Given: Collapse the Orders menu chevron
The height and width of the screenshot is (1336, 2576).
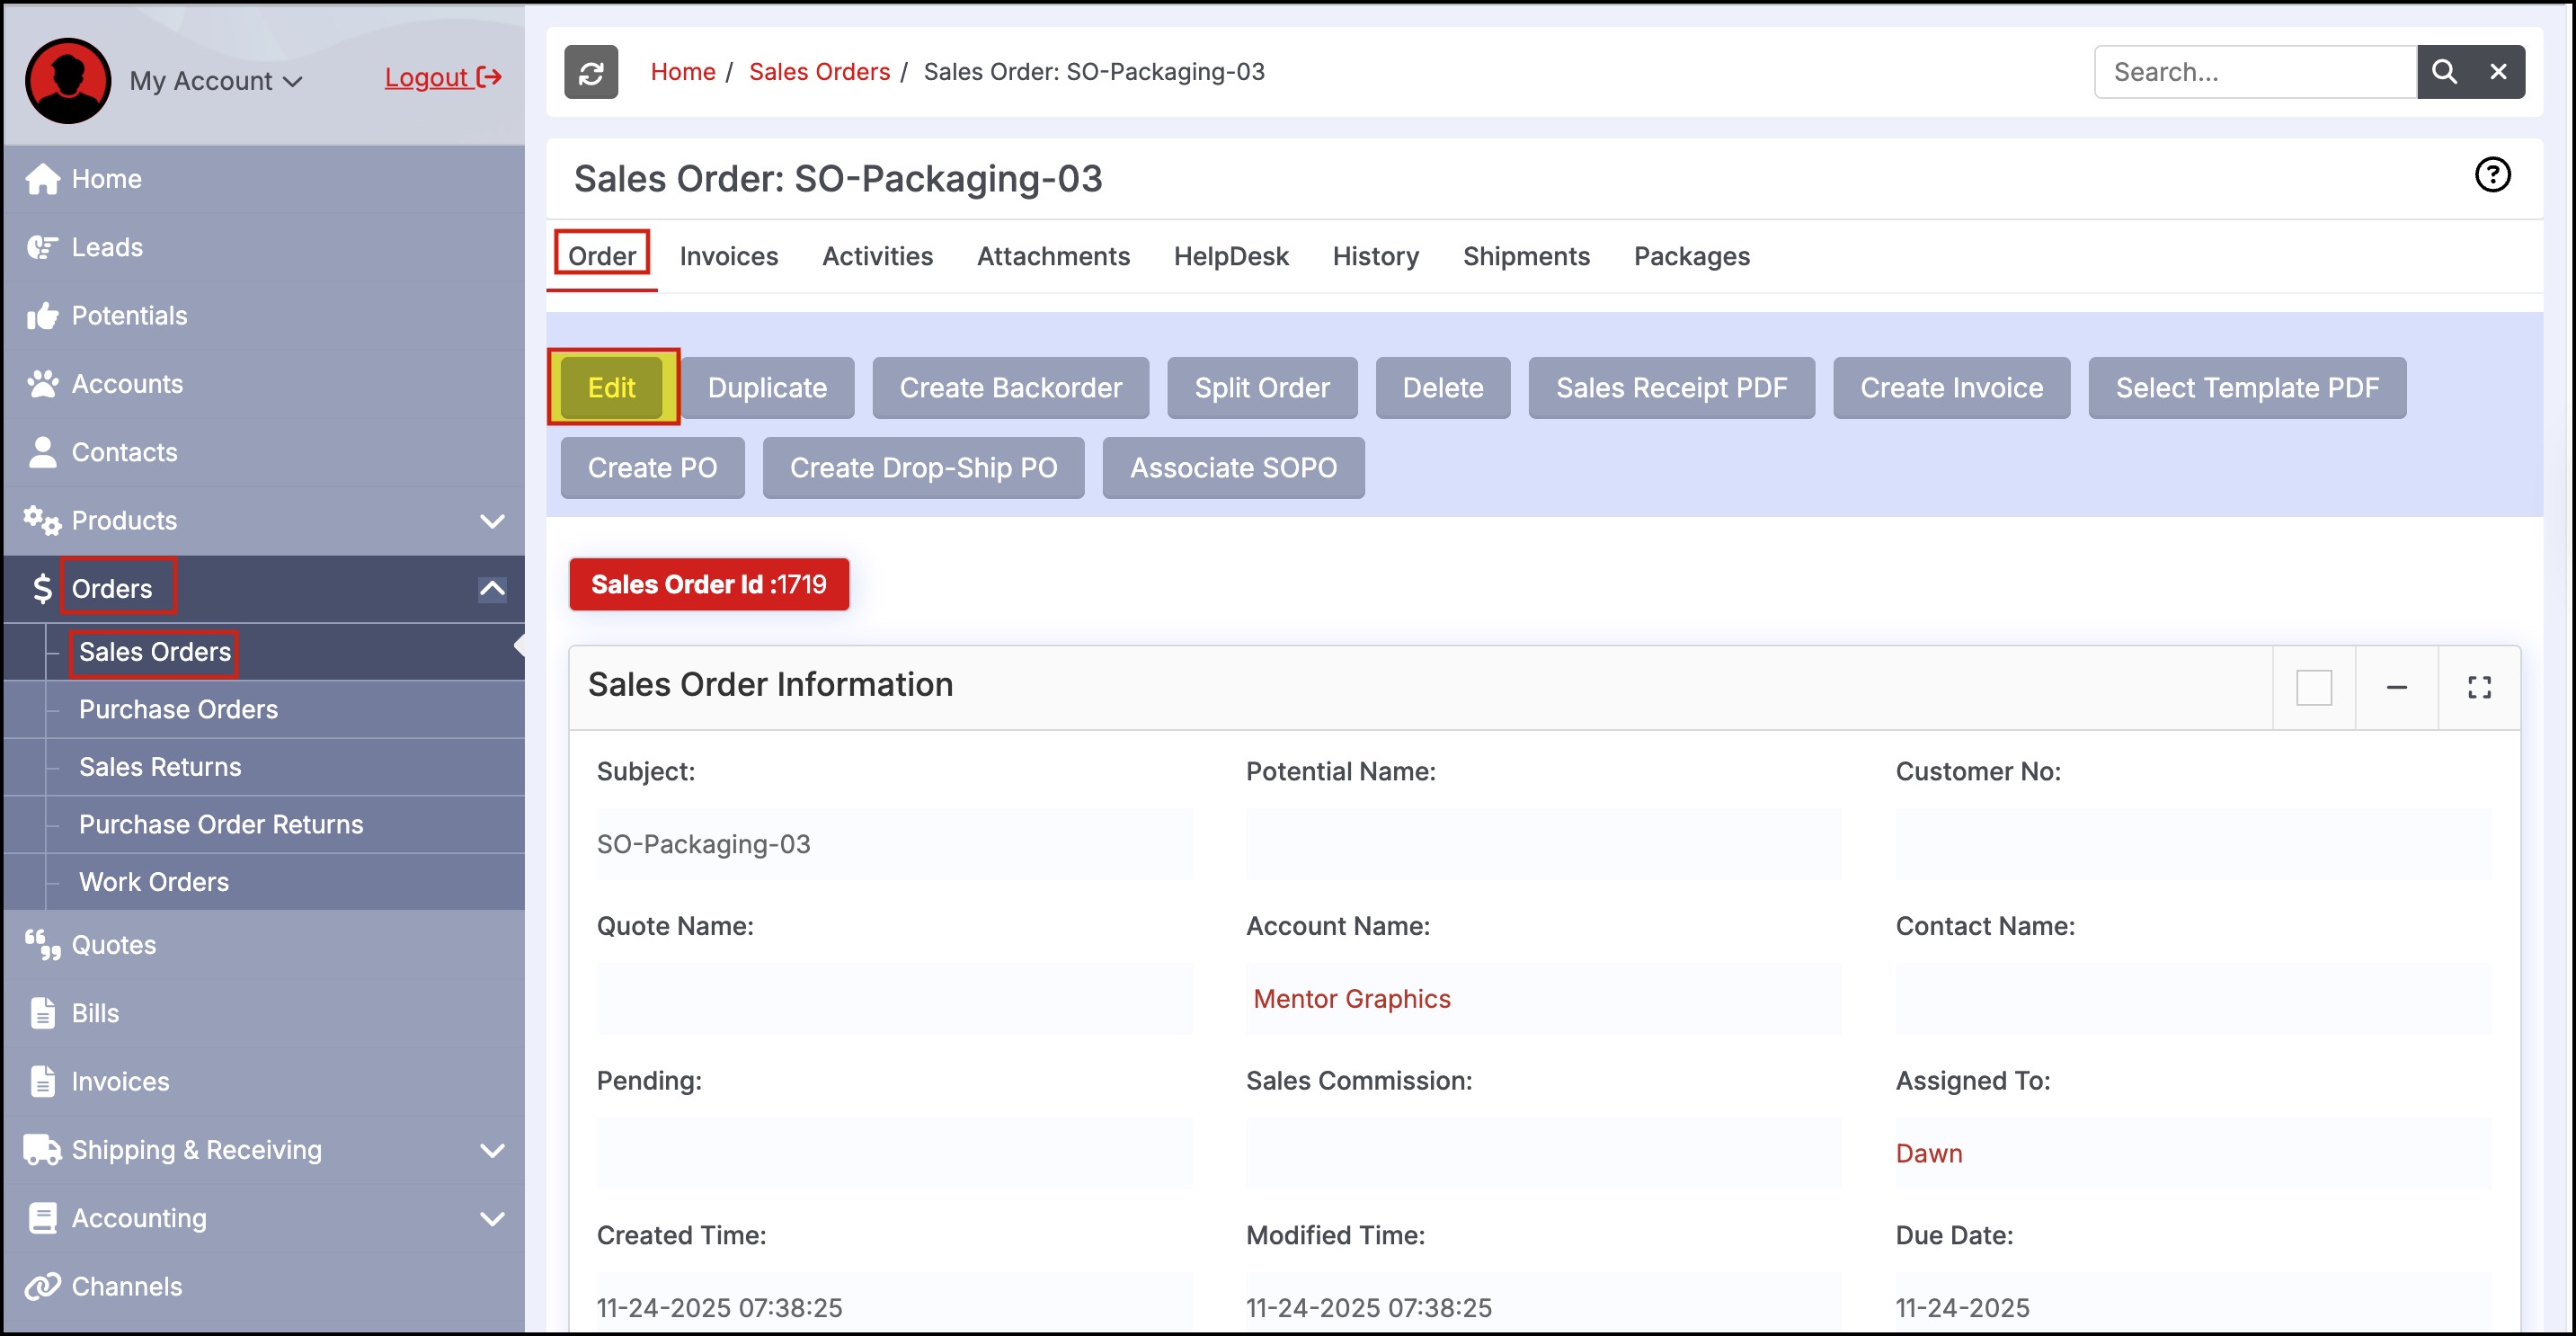Looking at the screenshot, I should coord(492,589).
